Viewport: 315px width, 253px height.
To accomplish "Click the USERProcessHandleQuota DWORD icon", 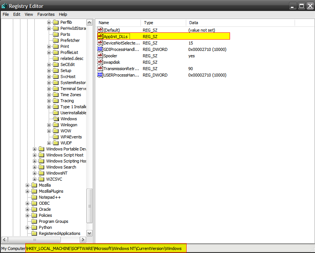I will (100, 75).
